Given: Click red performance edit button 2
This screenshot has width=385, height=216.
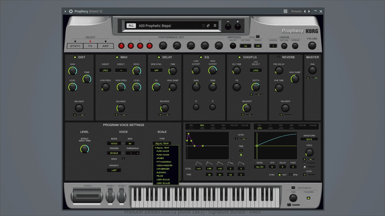Looking at the screenshot, I should coord(131,46).
